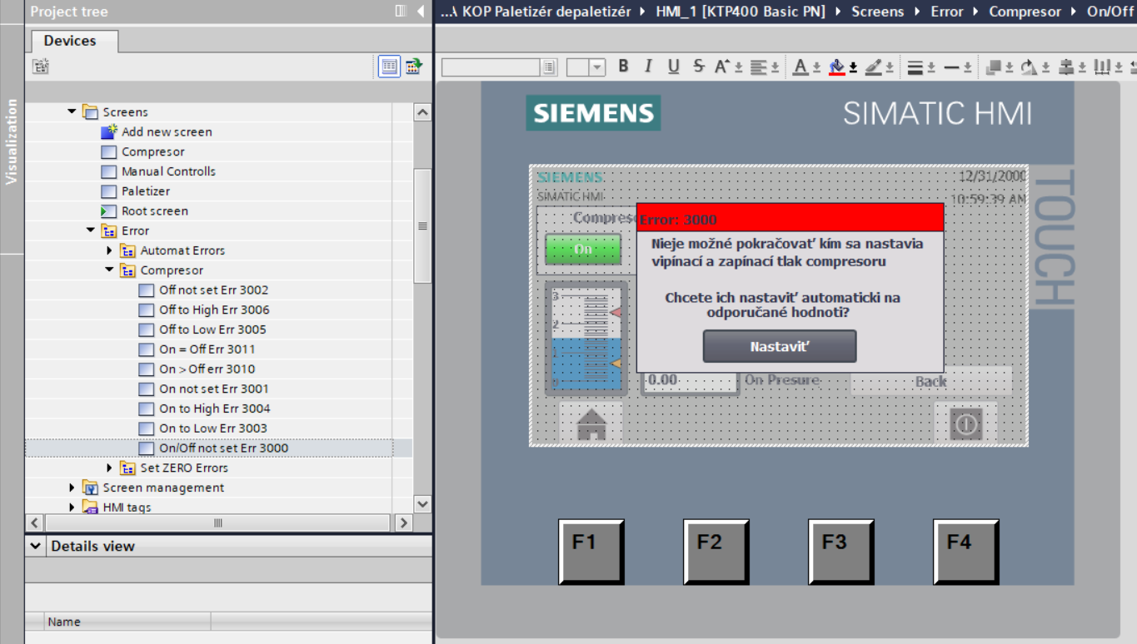Expand the Screen management node
Screen dimensions: 1137x644
72,488
